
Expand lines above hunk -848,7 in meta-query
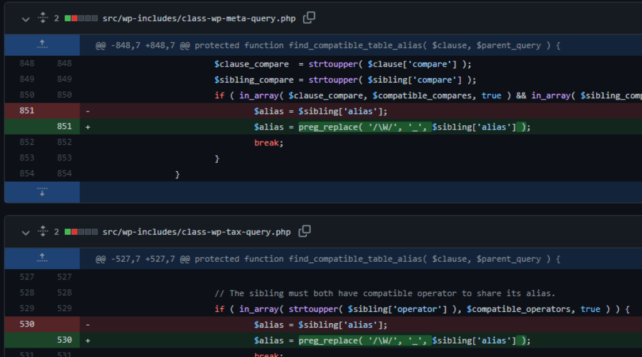42,45
